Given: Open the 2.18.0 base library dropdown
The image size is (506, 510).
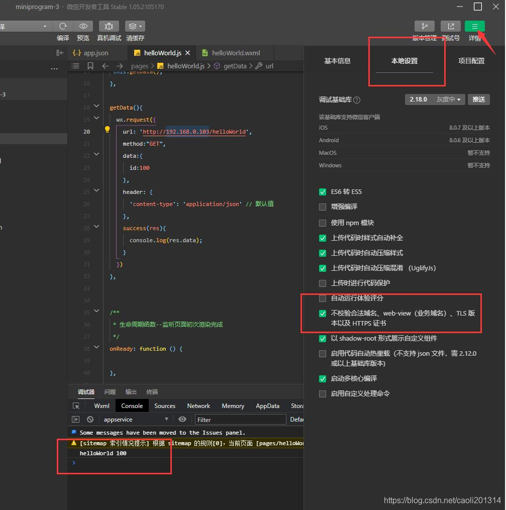Looking at the screenshot, I should (x=435, y=99).
